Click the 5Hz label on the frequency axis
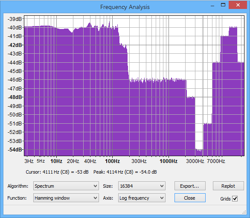250x218 pixels. click(x=41, y=161)
